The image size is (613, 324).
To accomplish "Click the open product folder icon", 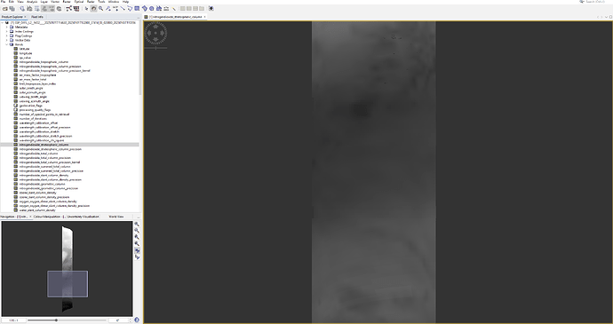I will [4, 9].
